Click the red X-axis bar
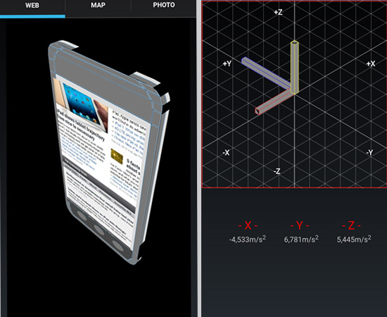This screenshot has width=387, height=317. pyautogui.click(x=274, y=102)
